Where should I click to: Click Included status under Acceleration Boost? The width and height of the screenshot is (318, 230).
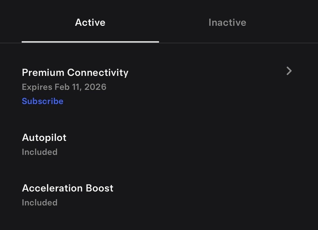pyautogui.click(x=39, y=202)
